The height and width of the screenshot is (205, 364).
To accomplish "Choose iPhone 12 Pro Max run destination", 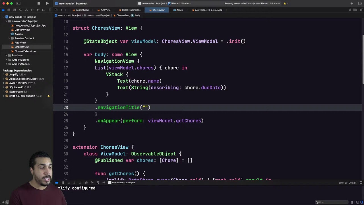I will click(179, 3).
